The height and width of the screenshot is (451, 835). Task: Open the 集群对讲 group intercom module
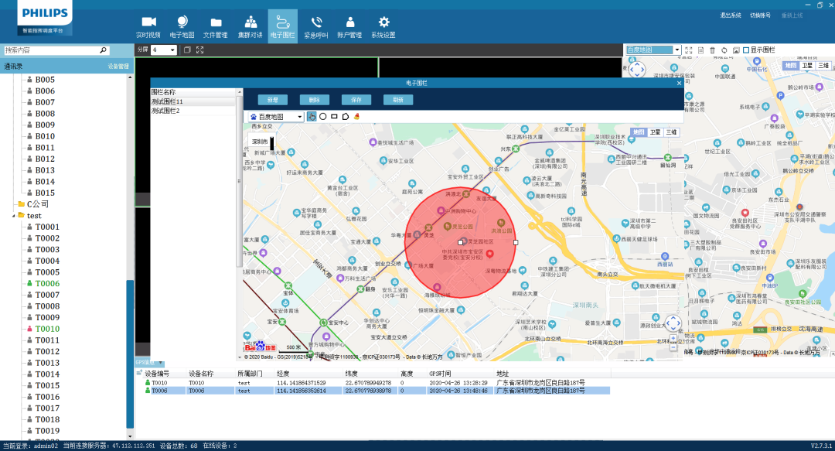(250, 26)
